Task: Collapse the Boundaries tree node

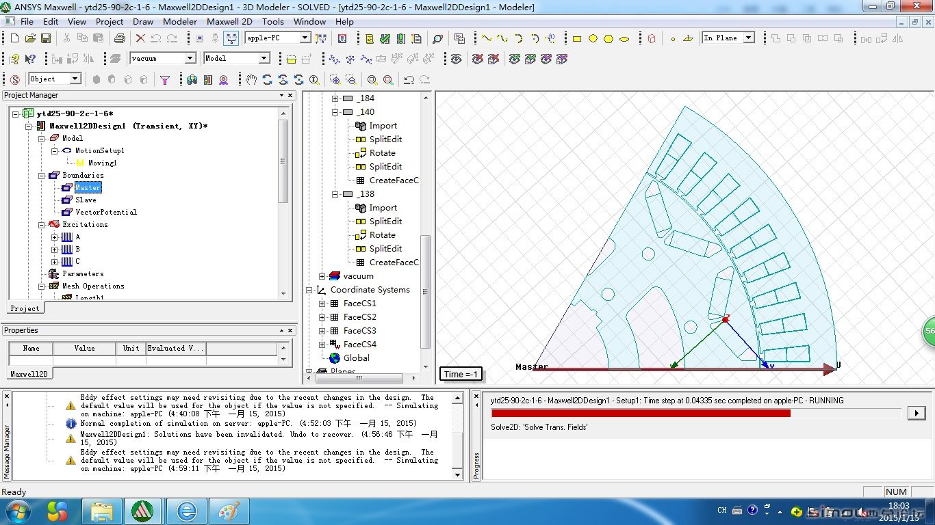Action: click(42, 176)
